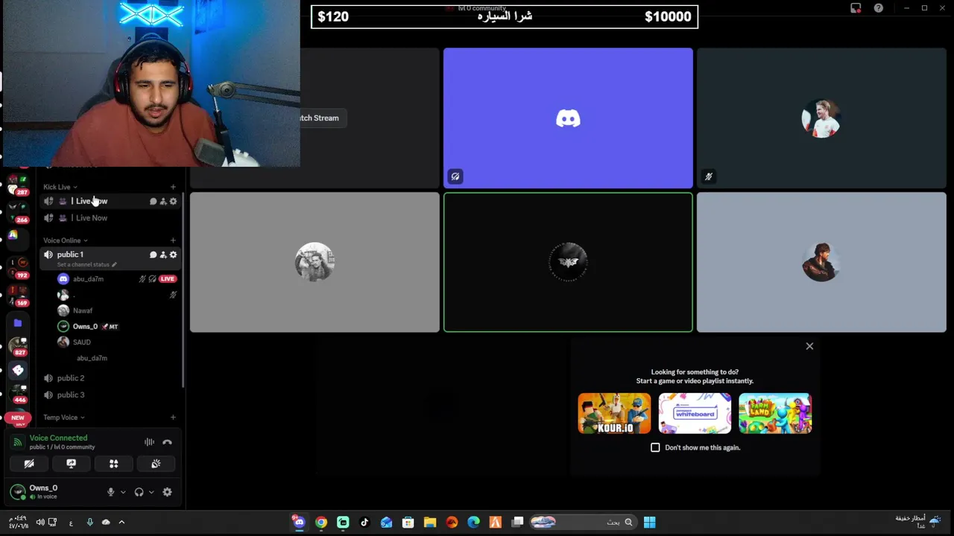Image resolution: width=954 pixels, height=536 pixels.
Task: Add a channel to the Voice Online category
Action: click(173, 240)
